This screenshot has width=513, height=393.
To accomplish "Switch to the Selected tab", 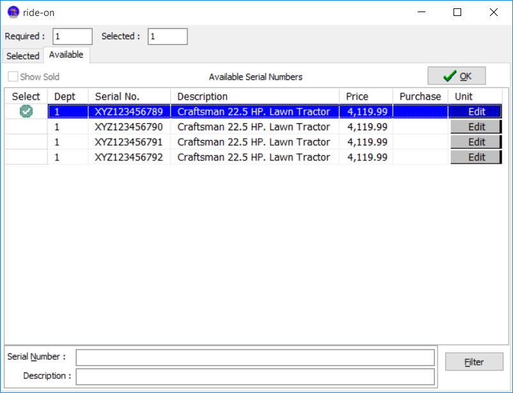I will [x=22, y=56].
